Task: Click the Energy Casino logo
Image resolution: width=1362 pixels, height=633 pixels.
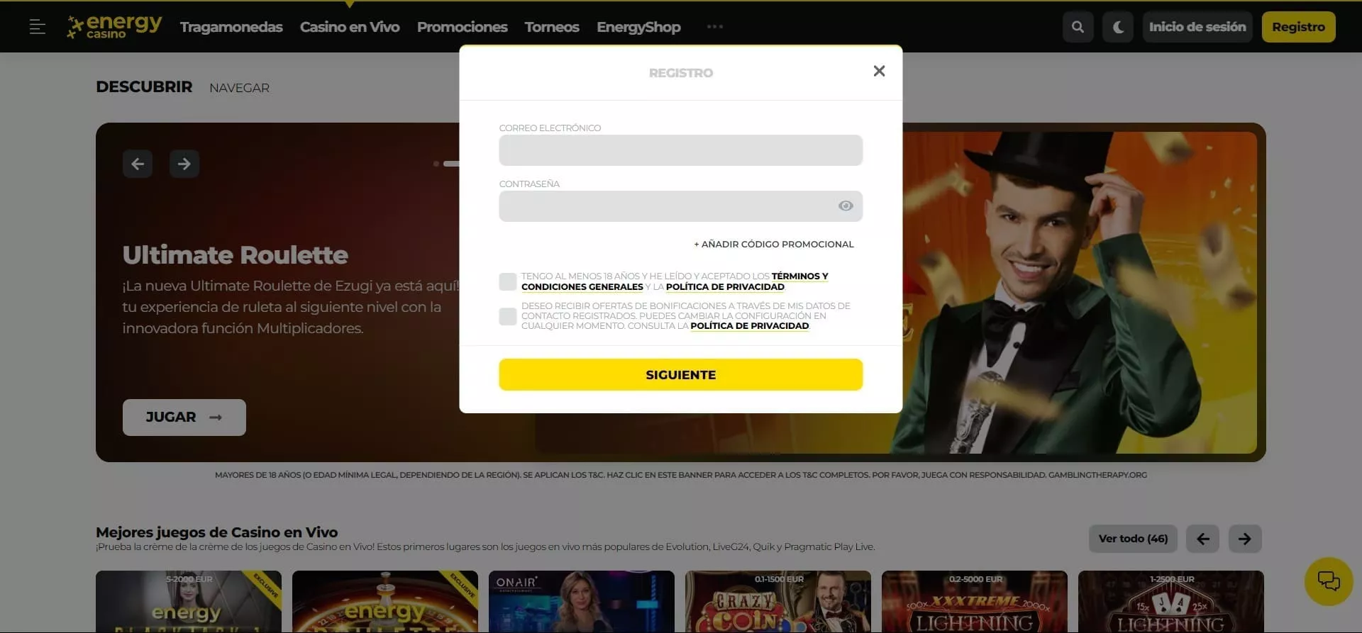Action: (115, 27)
